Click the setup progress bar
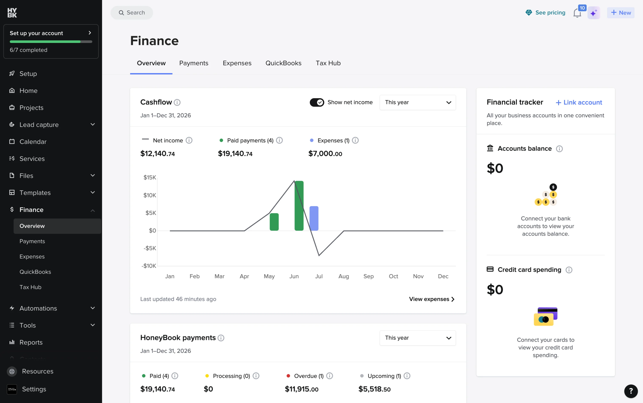 (x=51, y=42)
